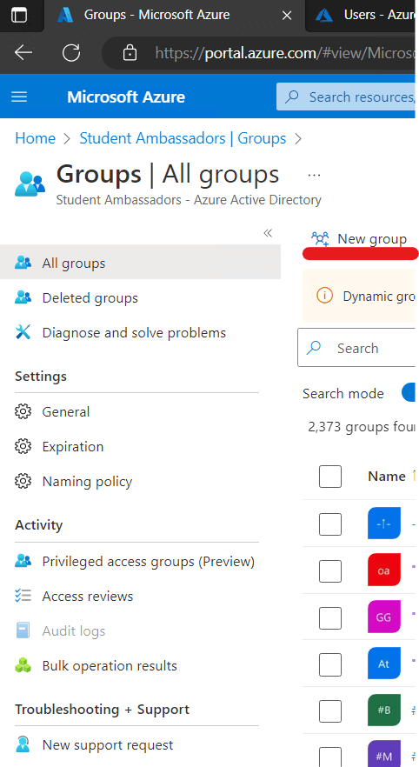The image size is (419, 767).
Task: Open the browser tab actions icon
Action: 19,15
